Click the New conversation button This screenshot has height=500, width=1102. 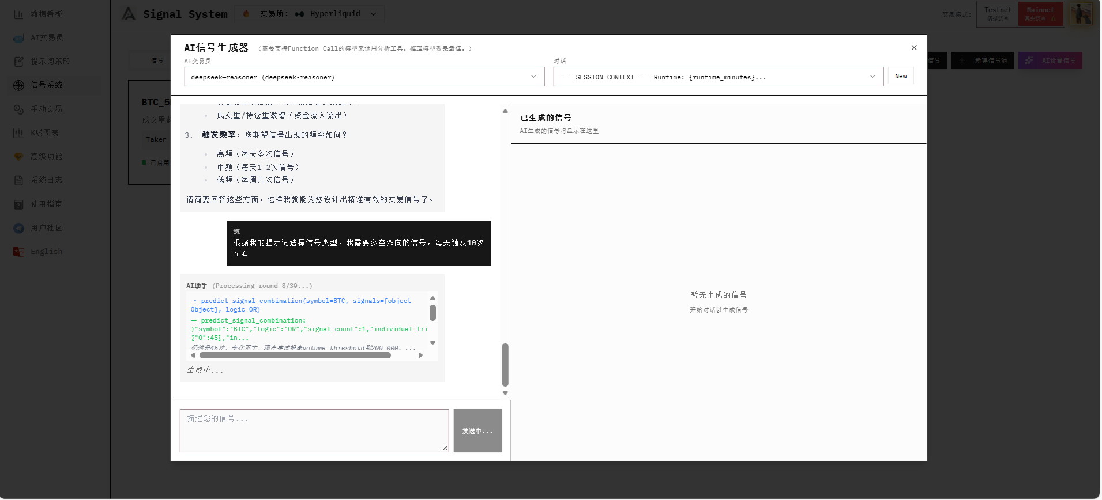tap(901, 76)
